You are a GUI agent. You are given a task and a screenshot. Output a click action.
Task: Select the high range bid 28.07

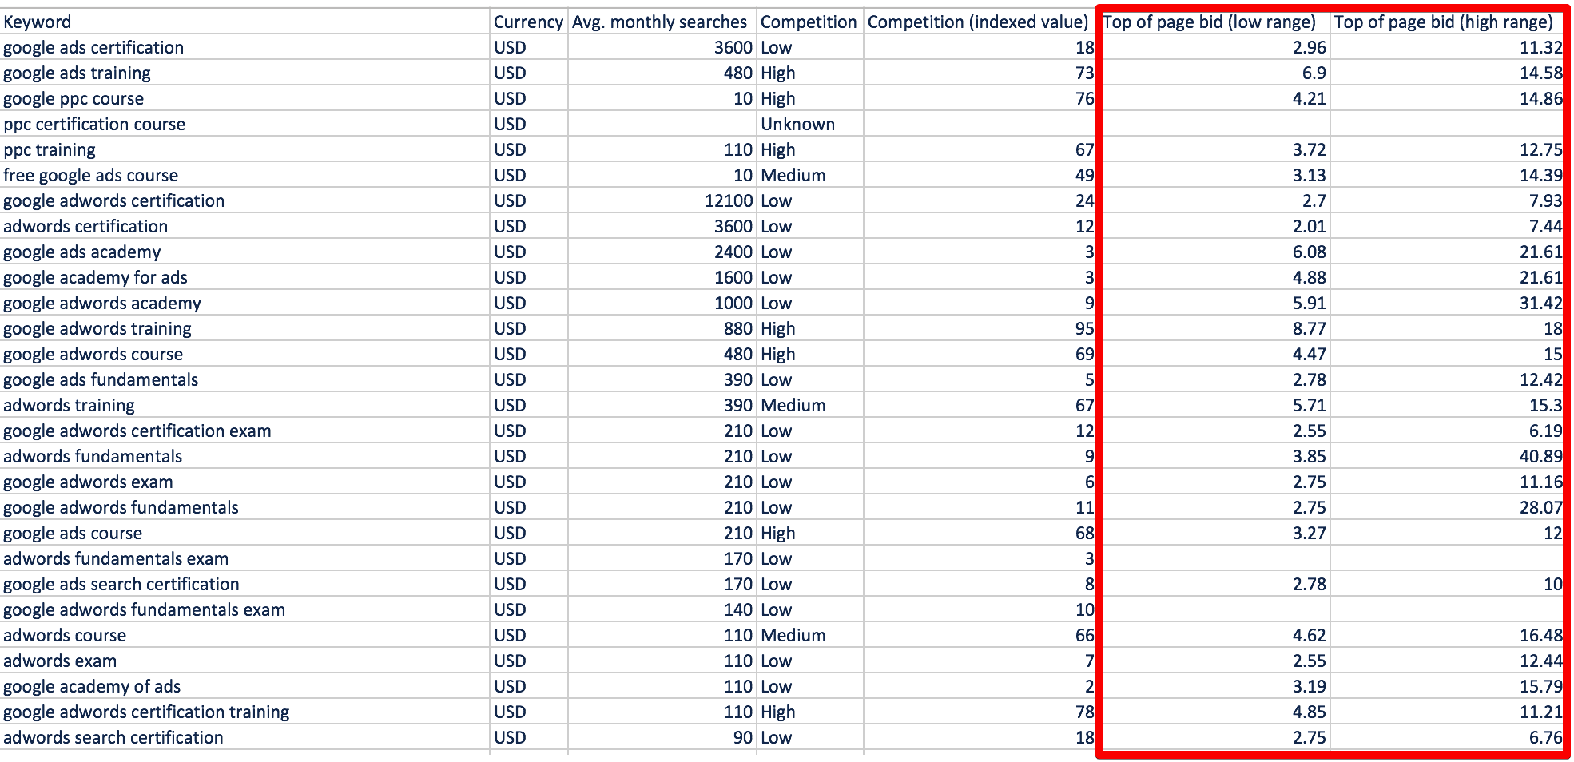tap(1447, 507)
